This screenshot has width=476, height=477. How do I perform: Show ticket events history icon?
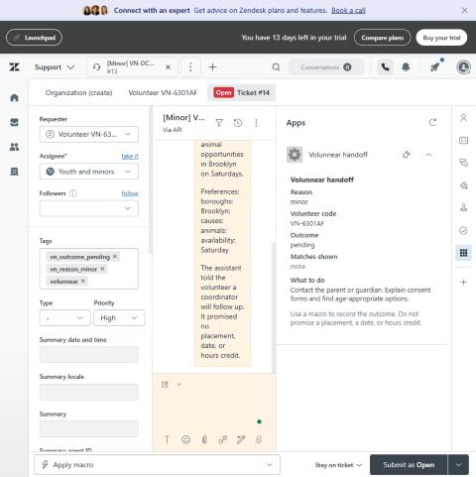point(237,123)
